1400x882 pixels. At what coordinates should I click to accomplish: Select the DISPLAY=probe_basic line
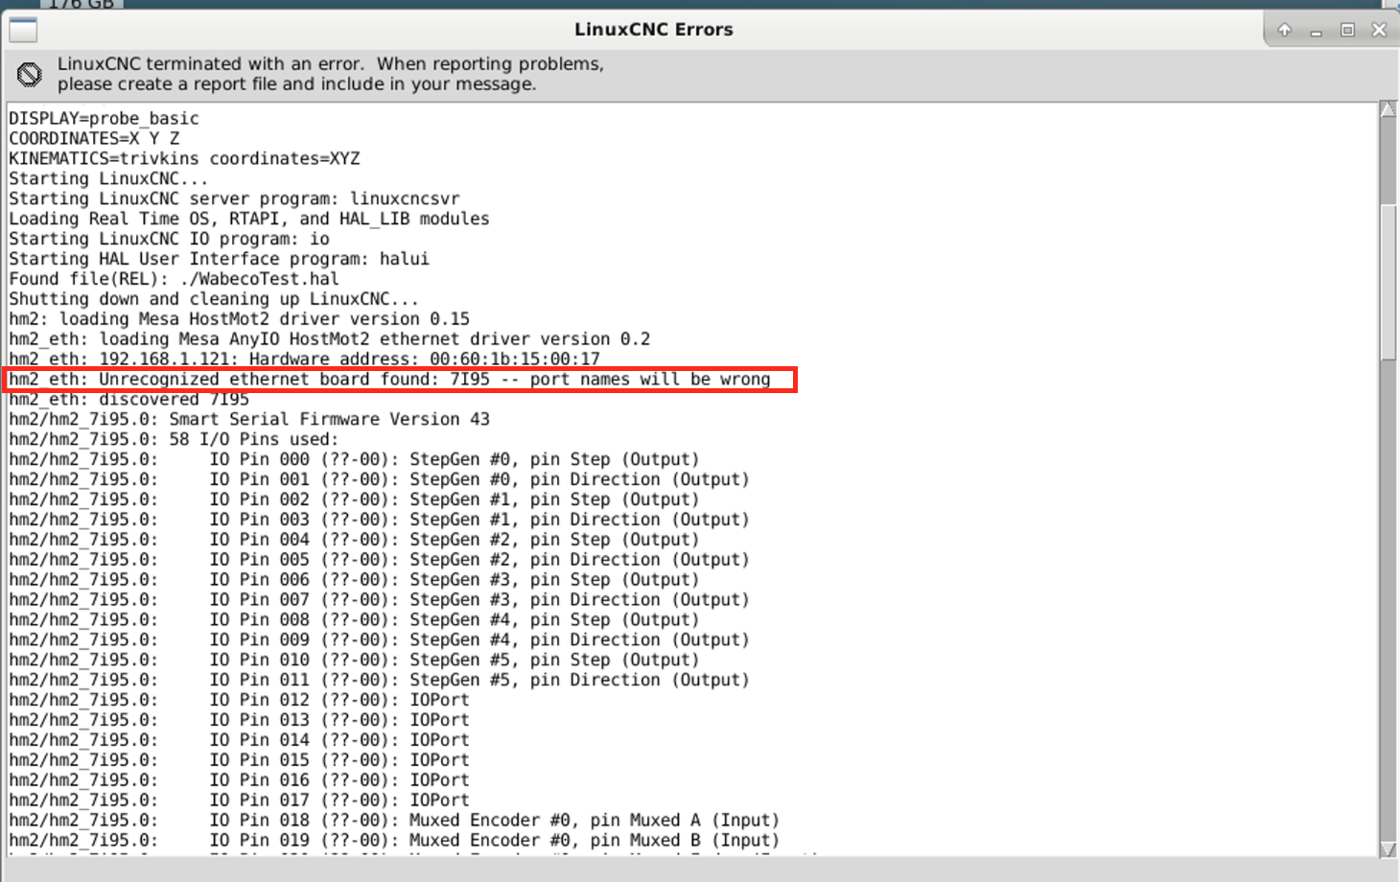(x=105, y=119)
